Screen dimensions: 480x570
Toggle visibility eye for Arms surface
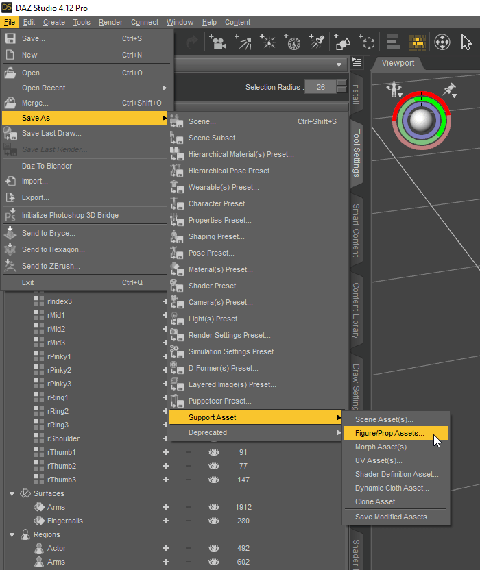[x=214, y=507]
